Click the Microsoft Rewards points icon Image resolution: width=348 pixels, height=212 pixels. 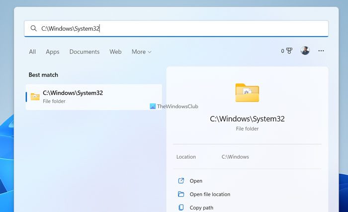pos(289,51)
